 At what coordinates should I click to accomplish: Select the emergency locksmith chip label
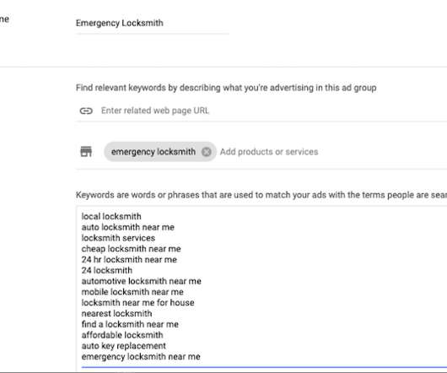coord(153,152)
